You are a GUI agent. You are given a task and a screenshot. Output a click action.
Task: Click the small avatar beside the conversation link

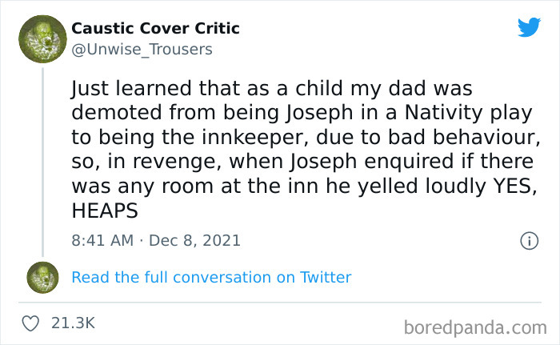pyautogui.click(x=42, y=277)
